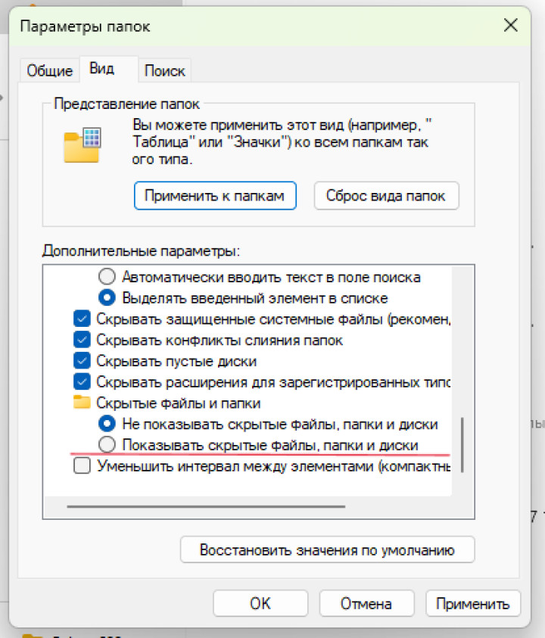
Task: Switch to the Общие tab
Action: 50,71
